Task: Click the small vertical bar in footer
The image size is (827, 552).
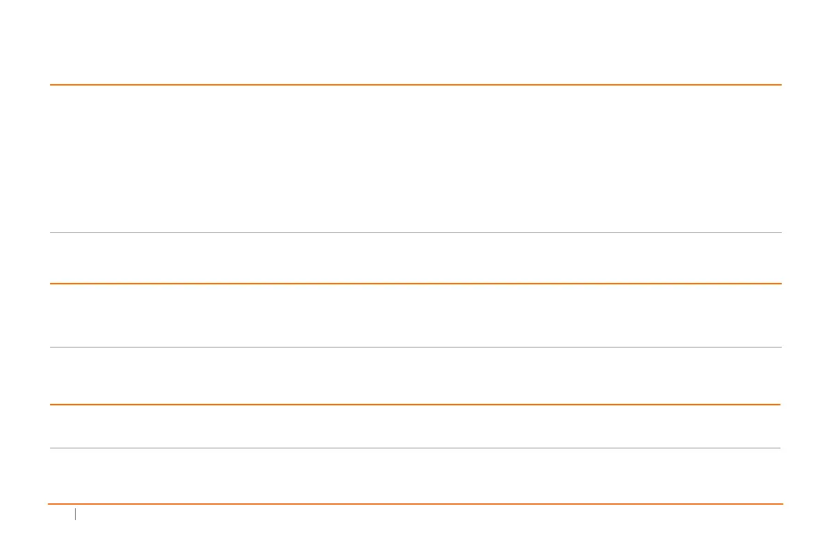Action: point(75,515)
